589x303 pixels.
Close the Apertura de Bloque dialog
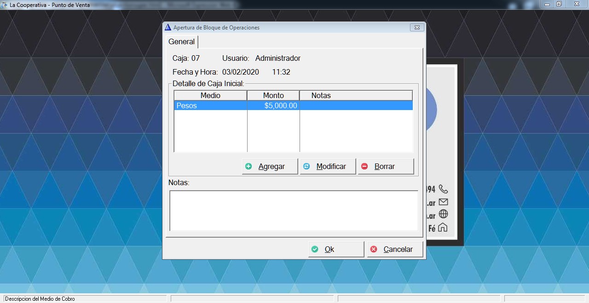click(416, 28)
